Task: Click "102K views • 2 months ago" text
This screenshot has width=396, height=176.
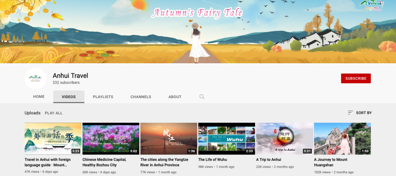Action: (x=333, y=172)
